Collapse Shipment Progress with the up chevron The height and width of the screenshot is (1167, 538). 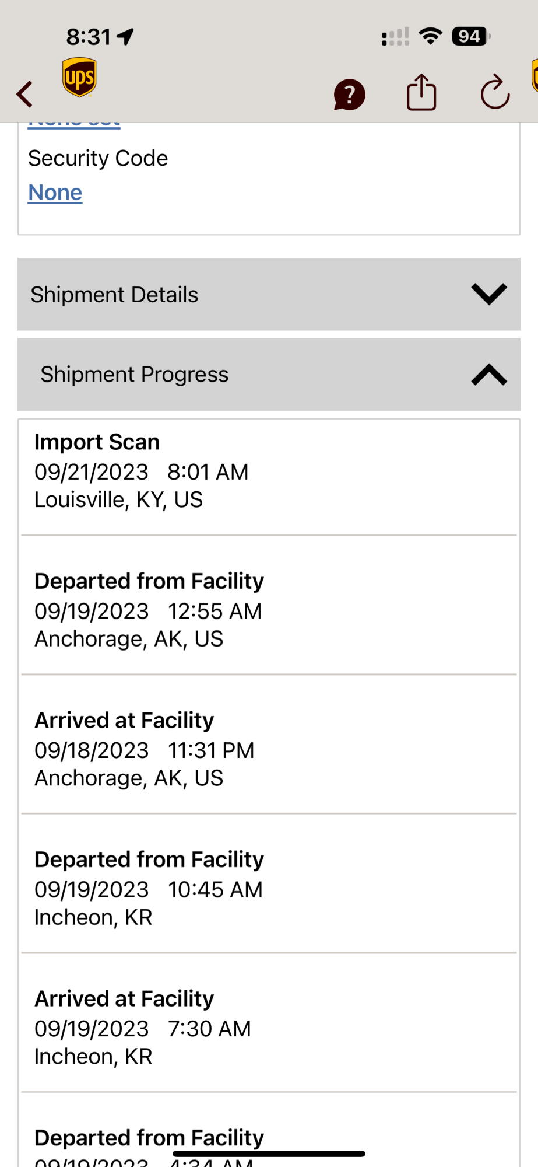click(x=488, y=375)
